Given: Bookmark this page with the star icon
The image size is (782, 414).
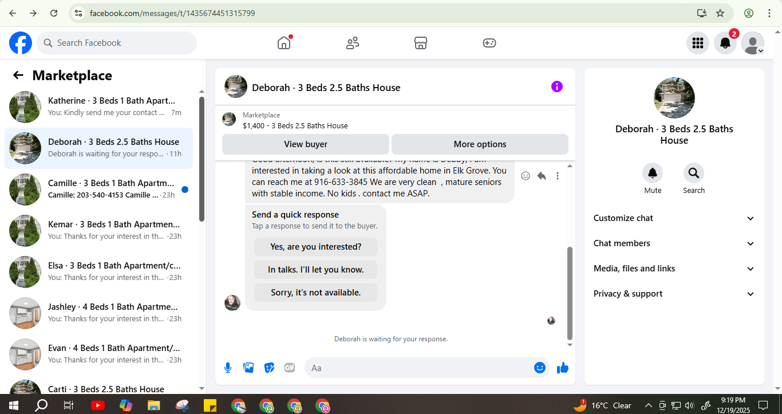Looking at the screenshot, I should coord(720,13).
